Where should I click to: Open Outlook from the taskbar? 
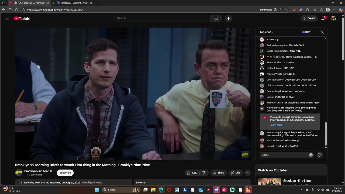click(201, 190)
